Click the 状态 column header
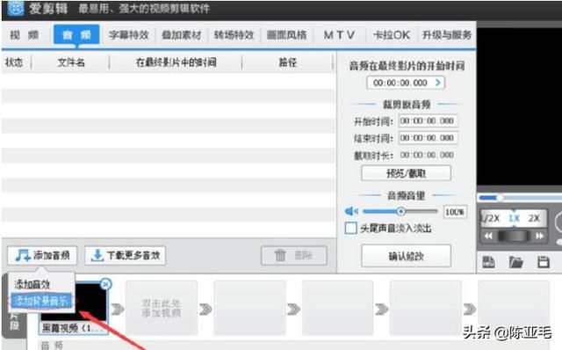 [x=14, y=62]
